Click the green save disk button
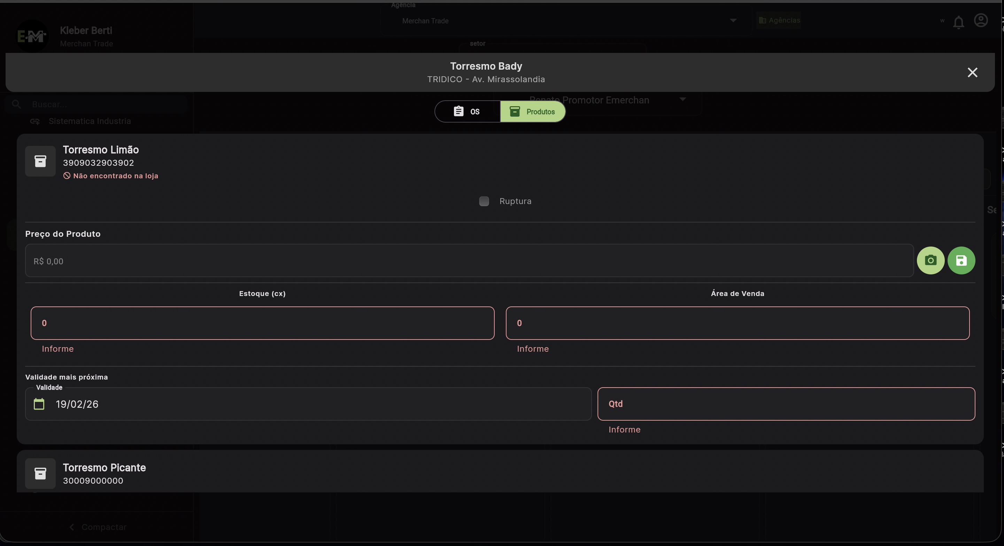The image size is (1004, 546). (x=961, y=260)
